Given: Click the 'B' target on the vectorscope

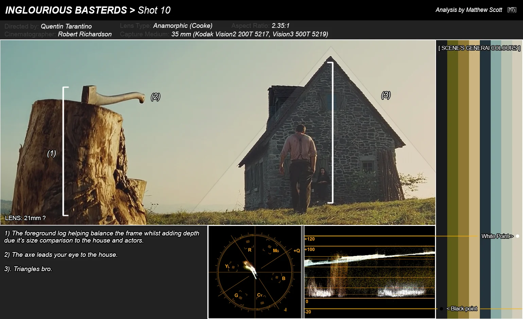Looking at the screenshot, I should pos(284,279).
